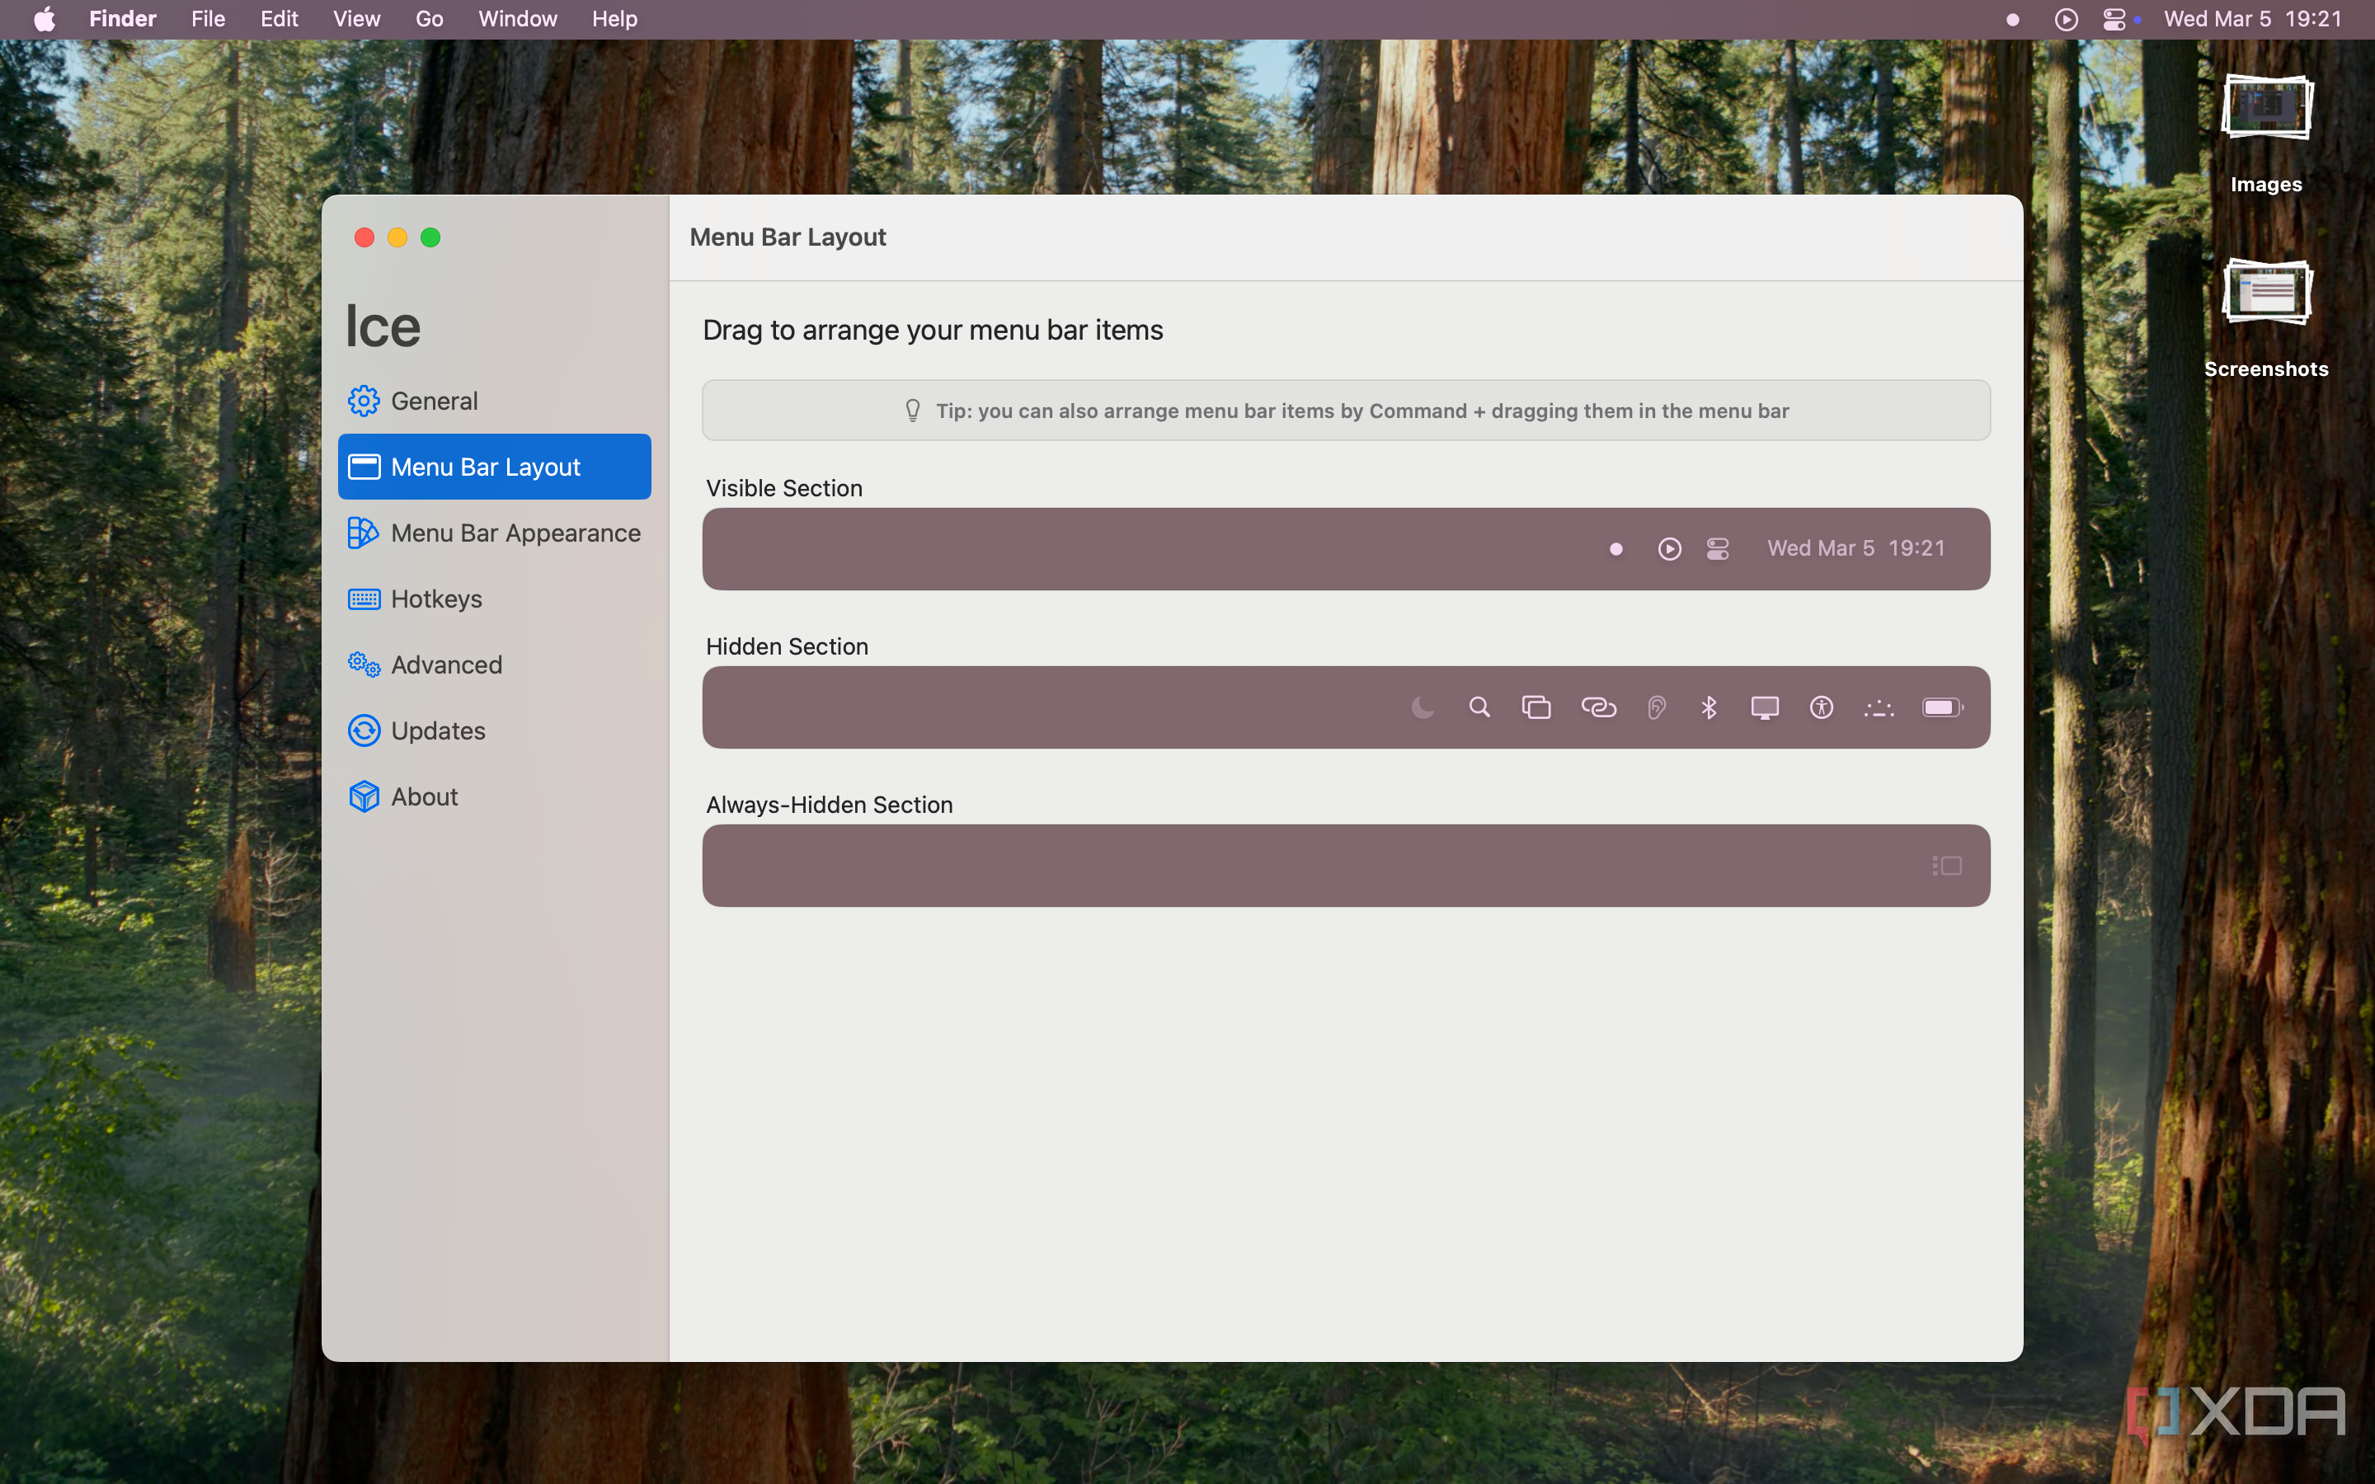Click the Ice dot in macOS menu bar
Viewport: 2375px width, 1484px height.
pyautogui.click(x=2013, y=20)
